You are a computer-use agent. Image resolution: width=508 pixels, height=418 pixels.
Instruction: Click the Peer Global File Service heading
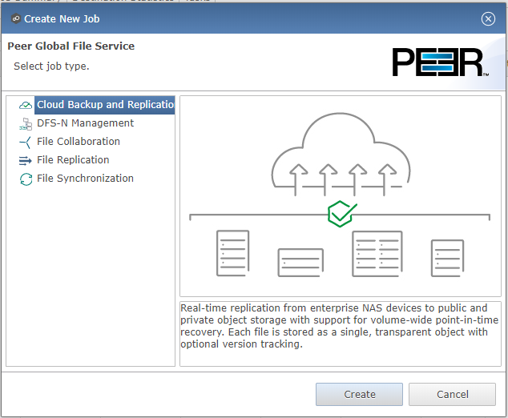(x=71, y=46)
